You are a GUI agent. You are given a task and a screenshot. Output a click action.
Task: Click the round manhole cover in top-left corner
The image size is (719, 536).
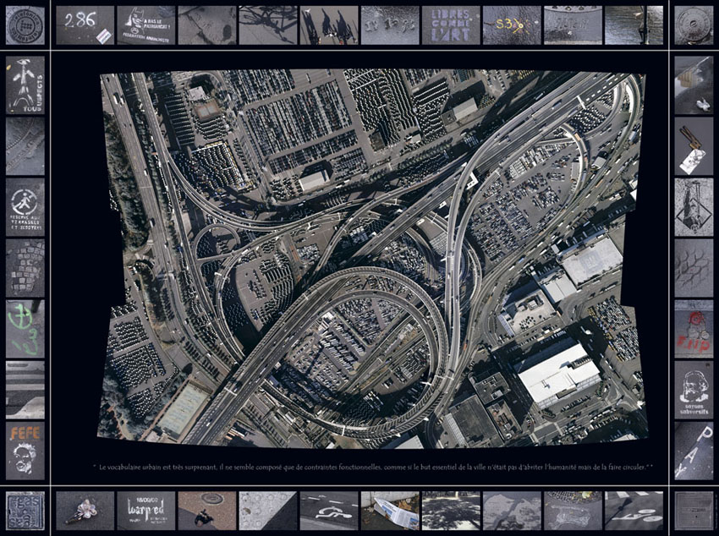tap(25, 25)
